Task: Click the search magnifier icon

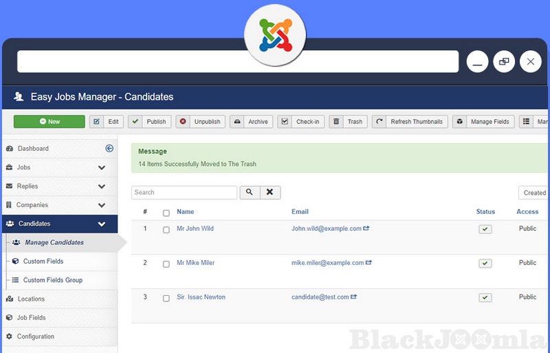Action: pos(249,193)
